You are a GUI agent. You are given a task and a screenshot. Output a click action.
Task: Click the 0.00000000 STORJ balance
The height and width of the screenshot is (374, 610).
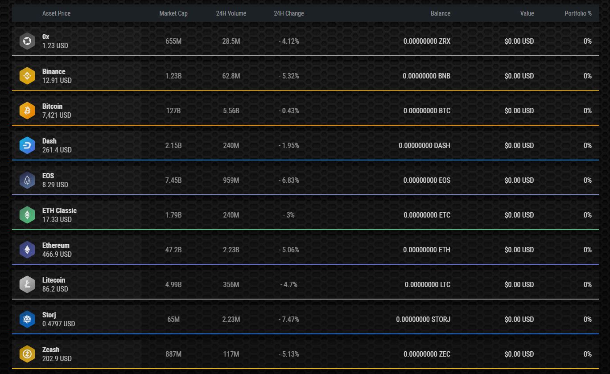pos(423,319)
